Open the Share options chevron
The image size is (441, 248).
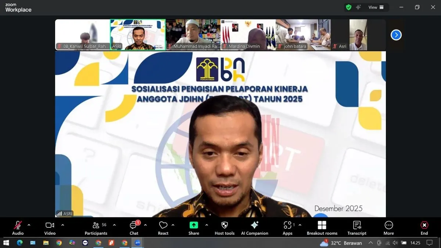(207, 225)
